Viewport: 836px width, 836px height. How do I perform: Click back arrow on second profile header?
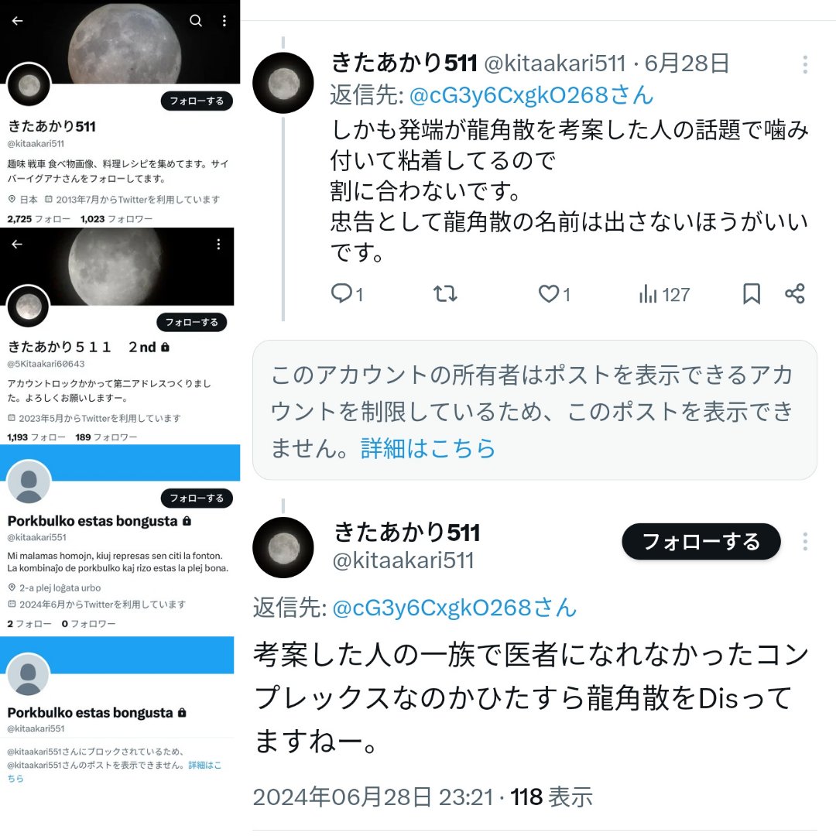[x=17, y=244]
